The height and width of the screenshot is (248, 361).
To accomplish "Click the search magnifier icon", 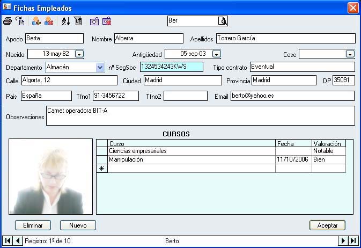I will 223,21.
